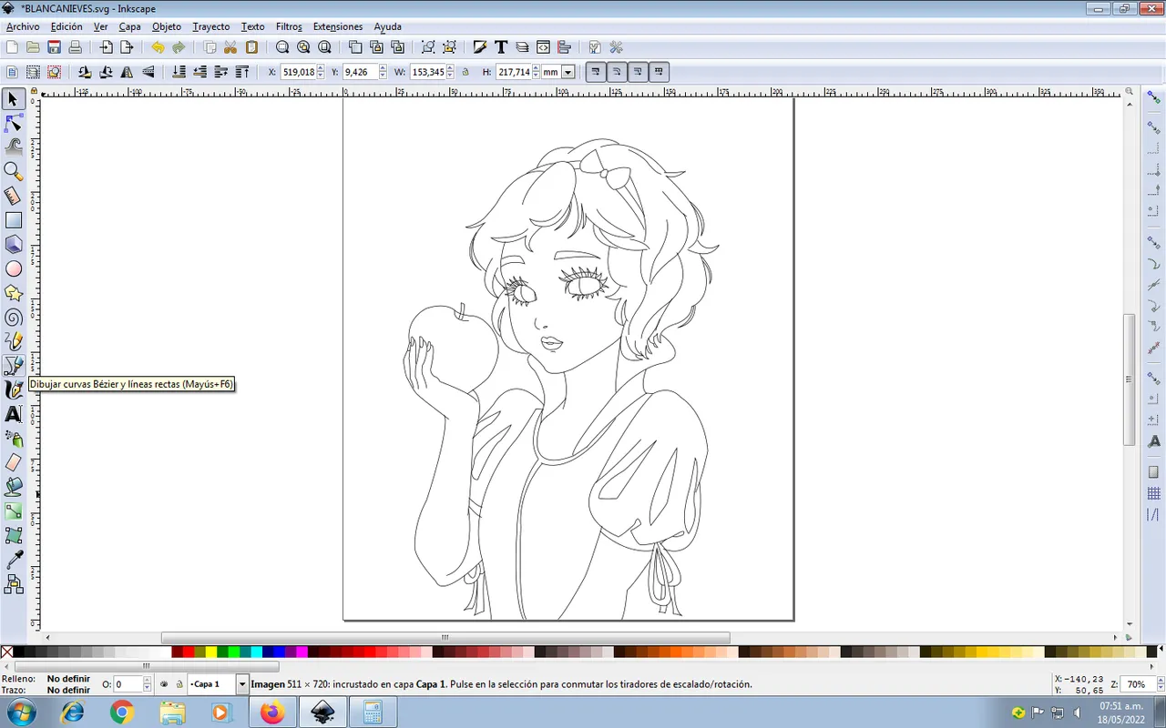Open the XML editor icon
This screenshot has width=1166, height=728.
click(x=544, y=47)
